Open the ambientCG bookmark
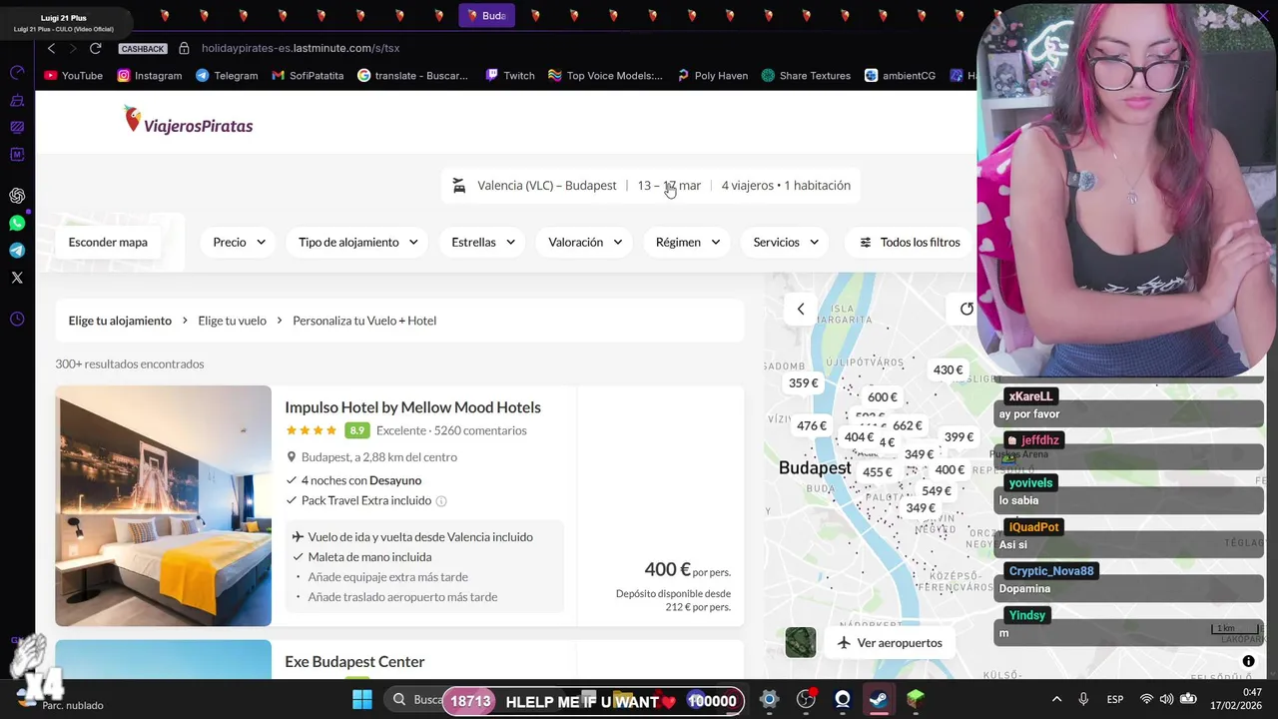The image size is (1278, 719). 900,75
